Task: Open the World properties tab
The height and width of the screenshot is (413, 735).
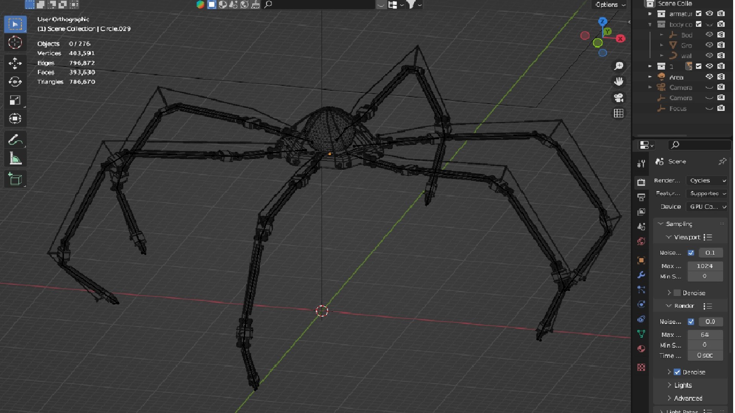Action: click(641, 242)
